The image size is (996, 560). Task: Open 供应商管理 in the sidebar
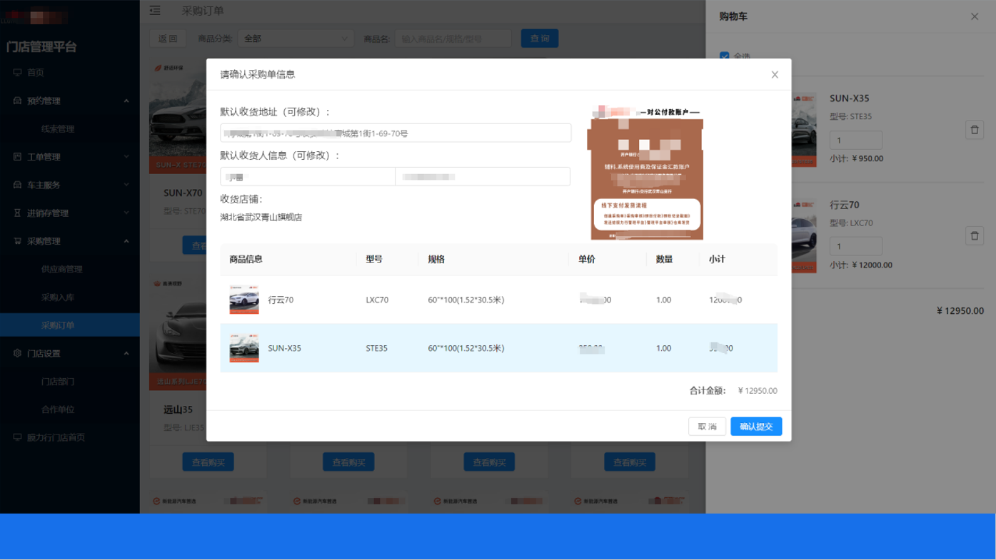62,269
